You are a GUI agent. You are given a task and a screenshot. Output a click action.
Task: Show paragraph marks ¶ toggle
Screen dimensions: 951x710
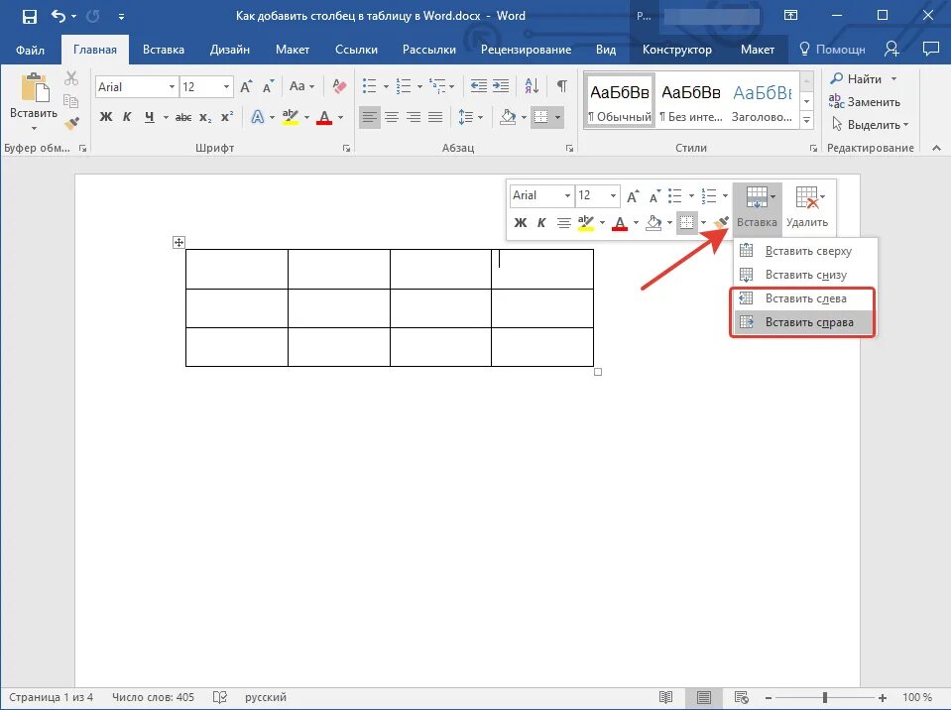click(x=562, y=86)
